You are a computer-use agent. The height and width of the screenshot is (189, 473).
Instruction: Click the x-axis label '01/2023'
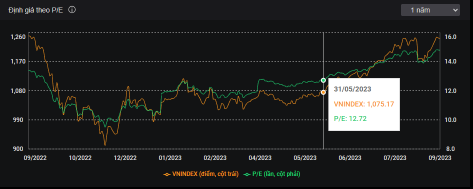(170, 158)
